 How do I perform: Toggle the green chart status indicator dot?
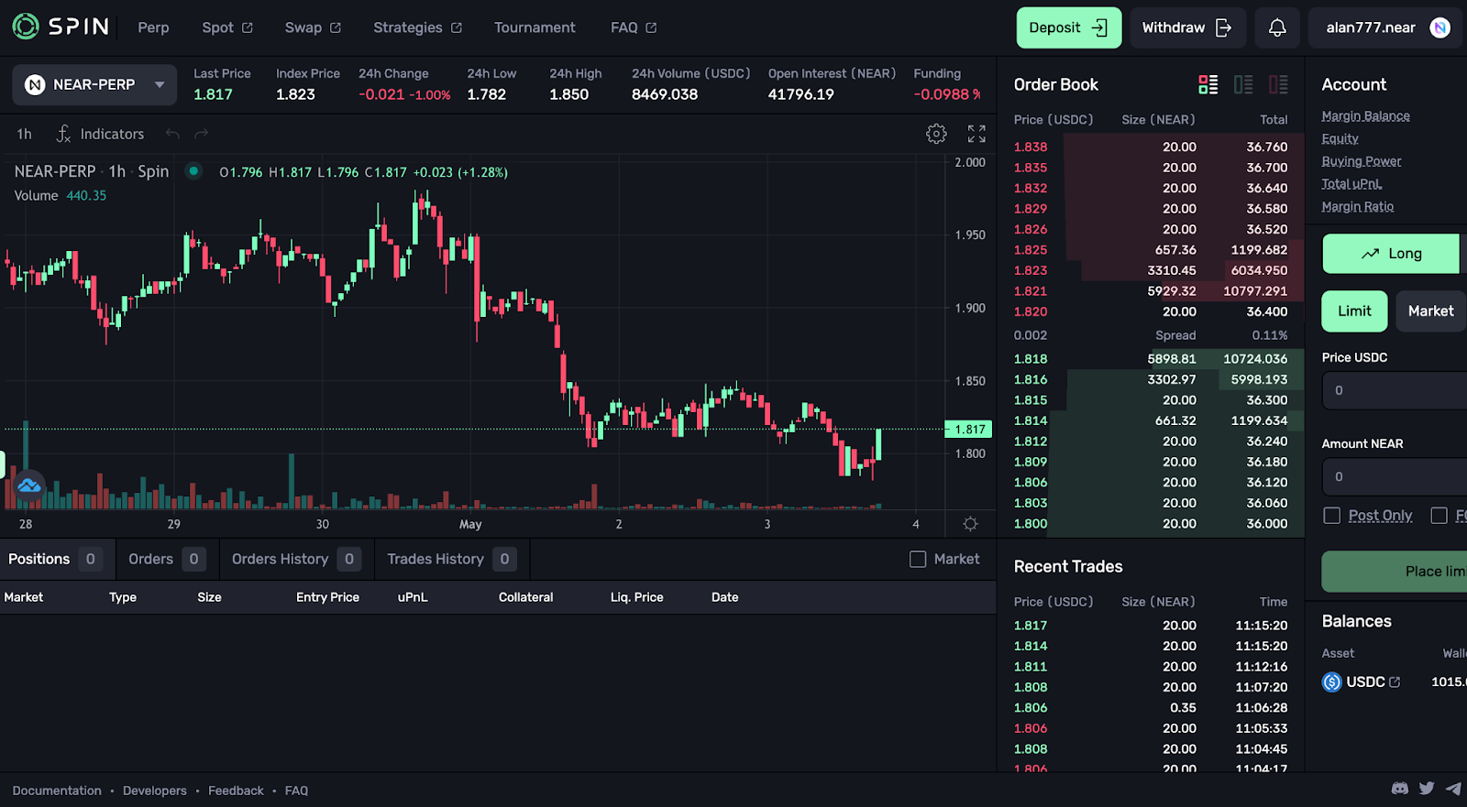(x=193, y=170)
